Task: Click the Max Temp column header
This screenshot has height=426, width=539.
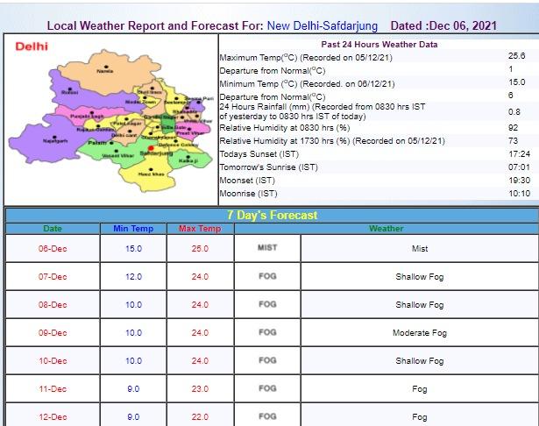Action: [201, 229]
